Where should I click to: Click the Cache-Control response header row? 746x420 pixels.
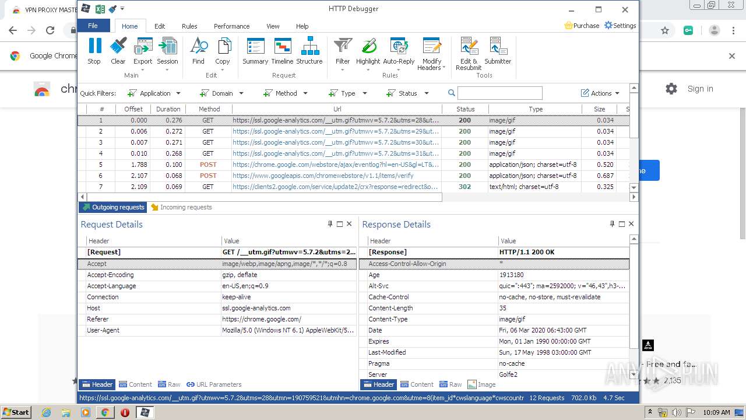(494, 297)
